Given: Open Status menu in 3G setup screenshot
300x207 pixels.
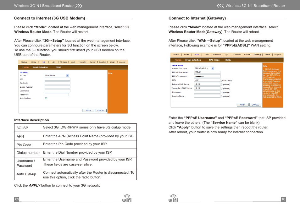Looking at the screenshot, I should pos(24,62).
